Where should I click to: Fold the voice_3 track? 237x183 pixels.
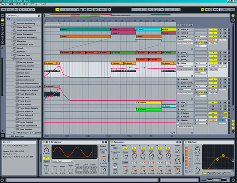point(178,36)
